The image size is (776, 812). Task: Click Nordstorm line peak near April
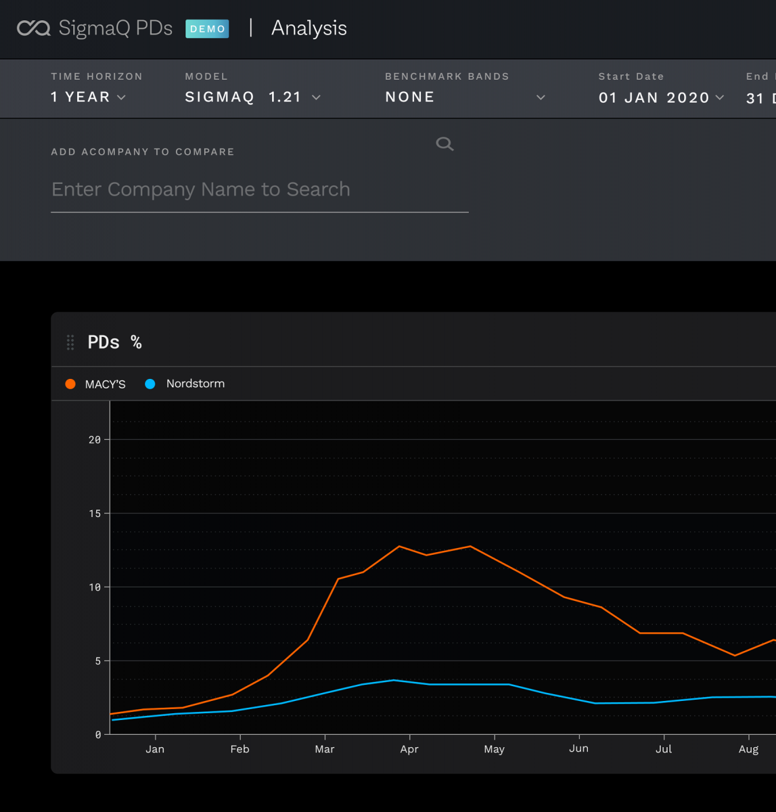click(x=394, y=680)
